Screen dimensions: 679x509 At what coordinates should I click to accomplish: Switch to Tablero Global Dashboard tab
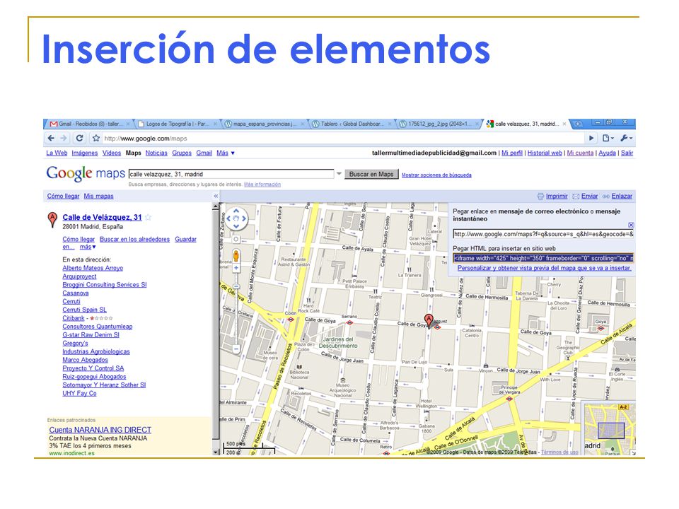pyautogui.click(x=352, y=124)
